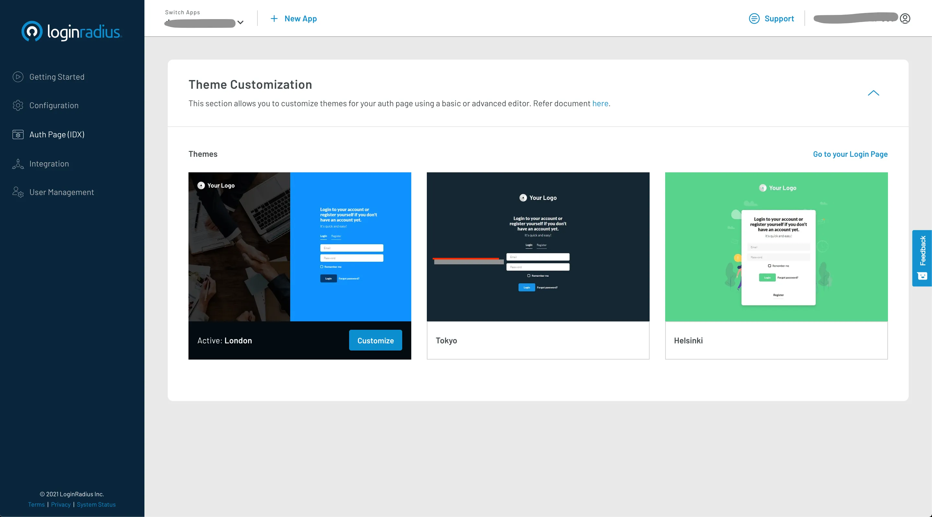Open the User Management sidebar icon
The height and width of the screenshot is (517, 932).
tap(18, 192)
